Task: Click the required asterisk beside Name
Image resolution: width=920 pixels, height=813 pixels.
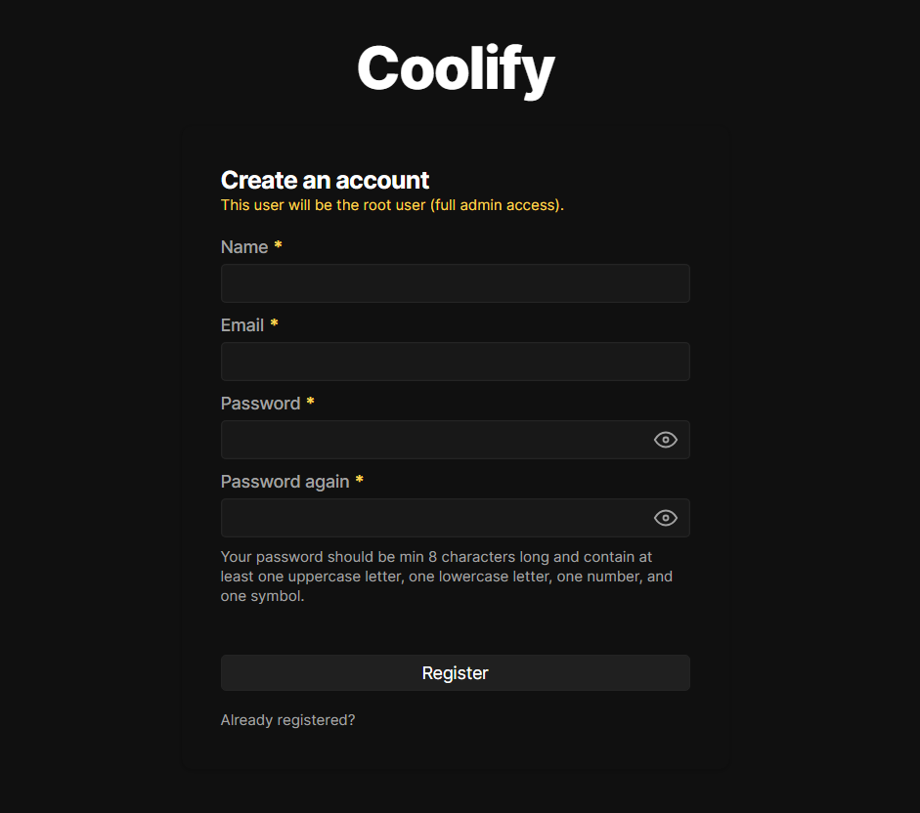Action: point(278,246)
